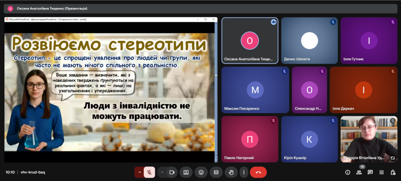Image resolution: width=401 pixels, height=181 pixels.
Task: Select Денис Шекета participant tile
Action: tap(309, 41)
